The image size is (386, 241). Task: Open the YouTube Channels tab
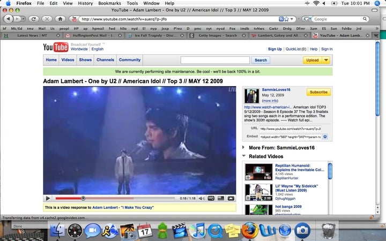[x=106, y=60]
